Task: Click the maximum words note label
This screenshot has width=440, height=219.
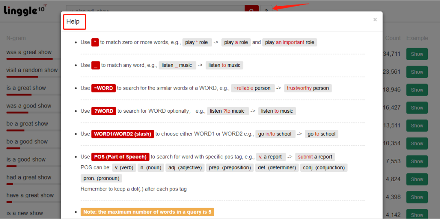Action: pyautogui.click(x=147, y=212)
